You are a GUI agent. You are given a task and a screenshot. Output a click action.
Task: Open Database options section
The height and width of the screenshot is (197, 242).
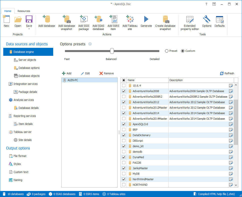coord(27,68)
